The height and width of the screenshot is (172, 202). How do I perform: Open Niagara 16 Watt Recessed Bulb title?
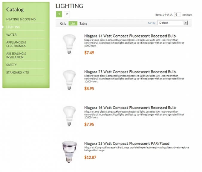(130, 108)
